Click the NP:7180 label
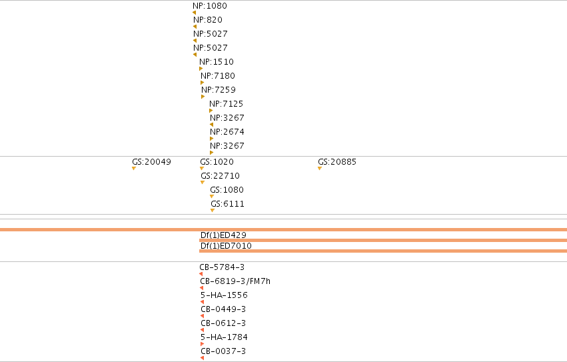The height and width of the screenshot is (362, 567). pyautogui.click(x=218, y=76)
